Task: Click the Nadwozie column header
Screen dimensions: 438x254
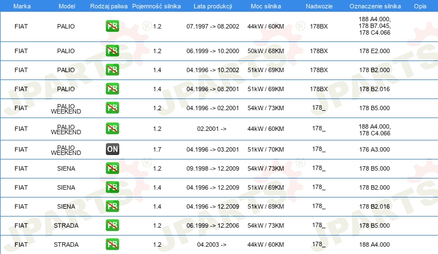Action: point(319,6)
